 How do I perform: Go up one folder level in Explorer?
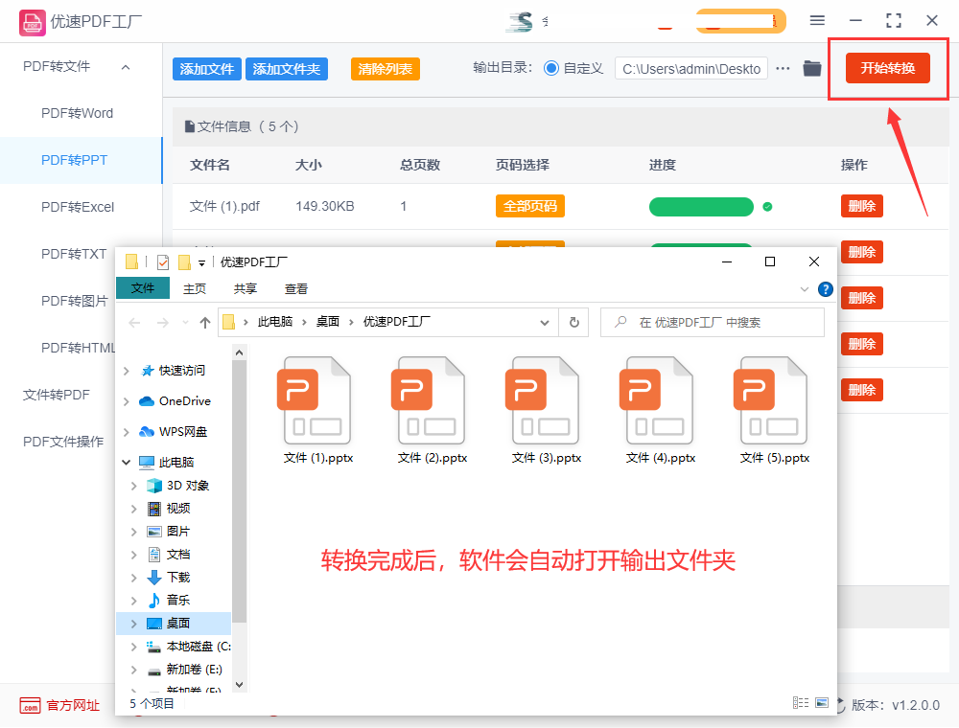(x=205, y=323)
